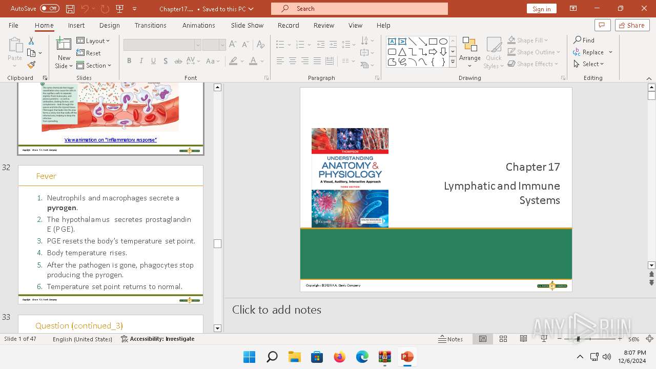Image resolution: width=656 pixels, height=369 pixels.
Task: Click Clear All Formatting icon
Action: (261, 45)
